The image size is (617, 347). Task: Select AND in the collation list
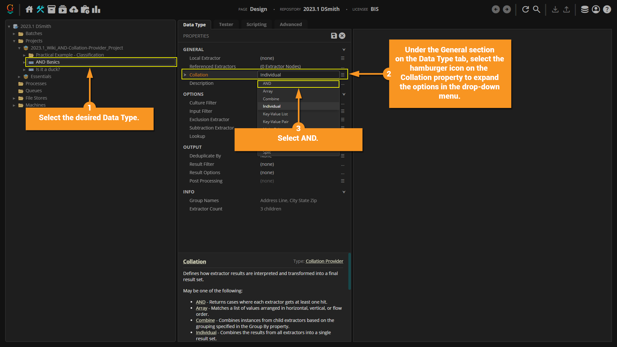(267, 84)
